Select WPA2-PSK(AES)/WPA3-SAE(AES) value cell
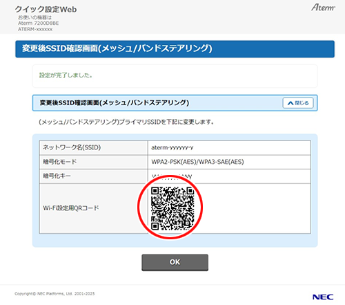 click(229, 162)
